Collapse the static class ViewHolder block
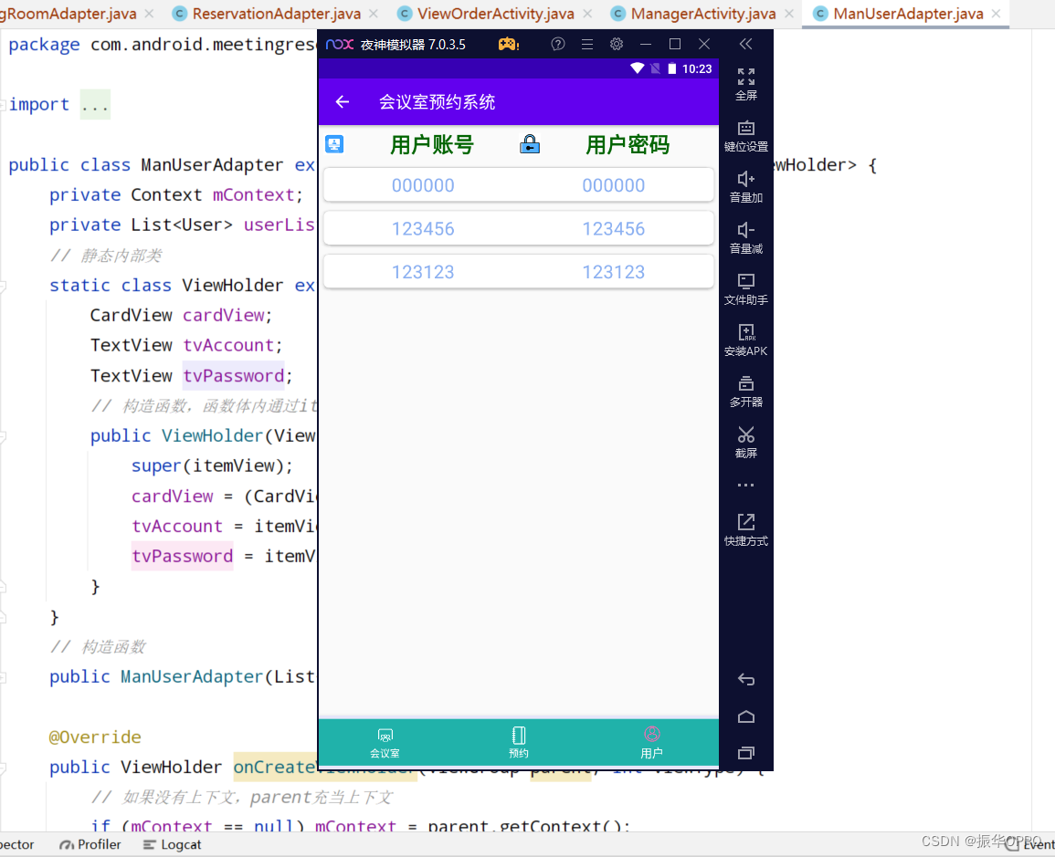The width and height of the screenshot is (1055, 857). pos(3,286)
